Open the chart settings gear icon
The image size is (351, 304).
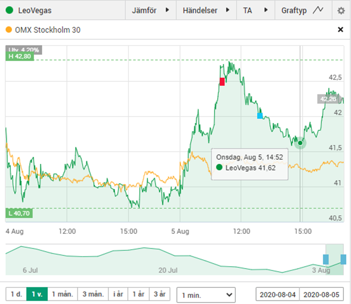pos(341,10)
